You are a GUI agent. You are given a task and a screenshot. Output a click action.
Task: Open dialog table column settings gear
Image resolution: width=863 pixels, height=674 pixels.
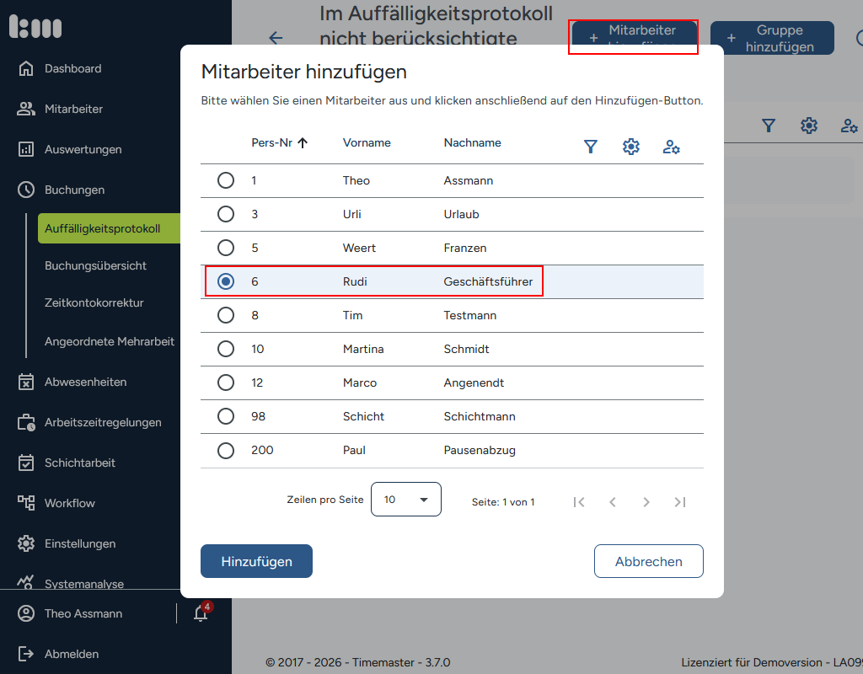pos(630,147)
